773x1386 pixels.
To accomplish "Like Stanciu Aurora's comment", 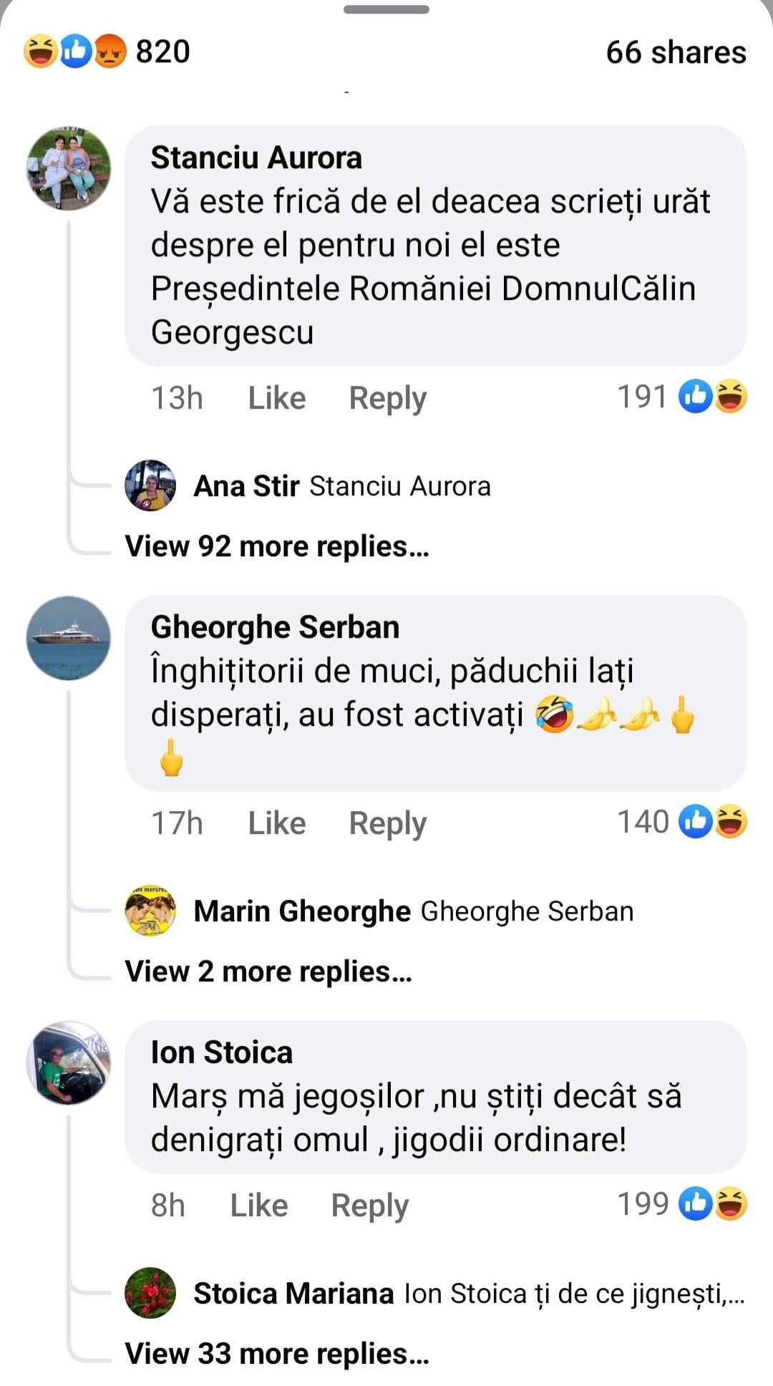I will coord(277,398).
